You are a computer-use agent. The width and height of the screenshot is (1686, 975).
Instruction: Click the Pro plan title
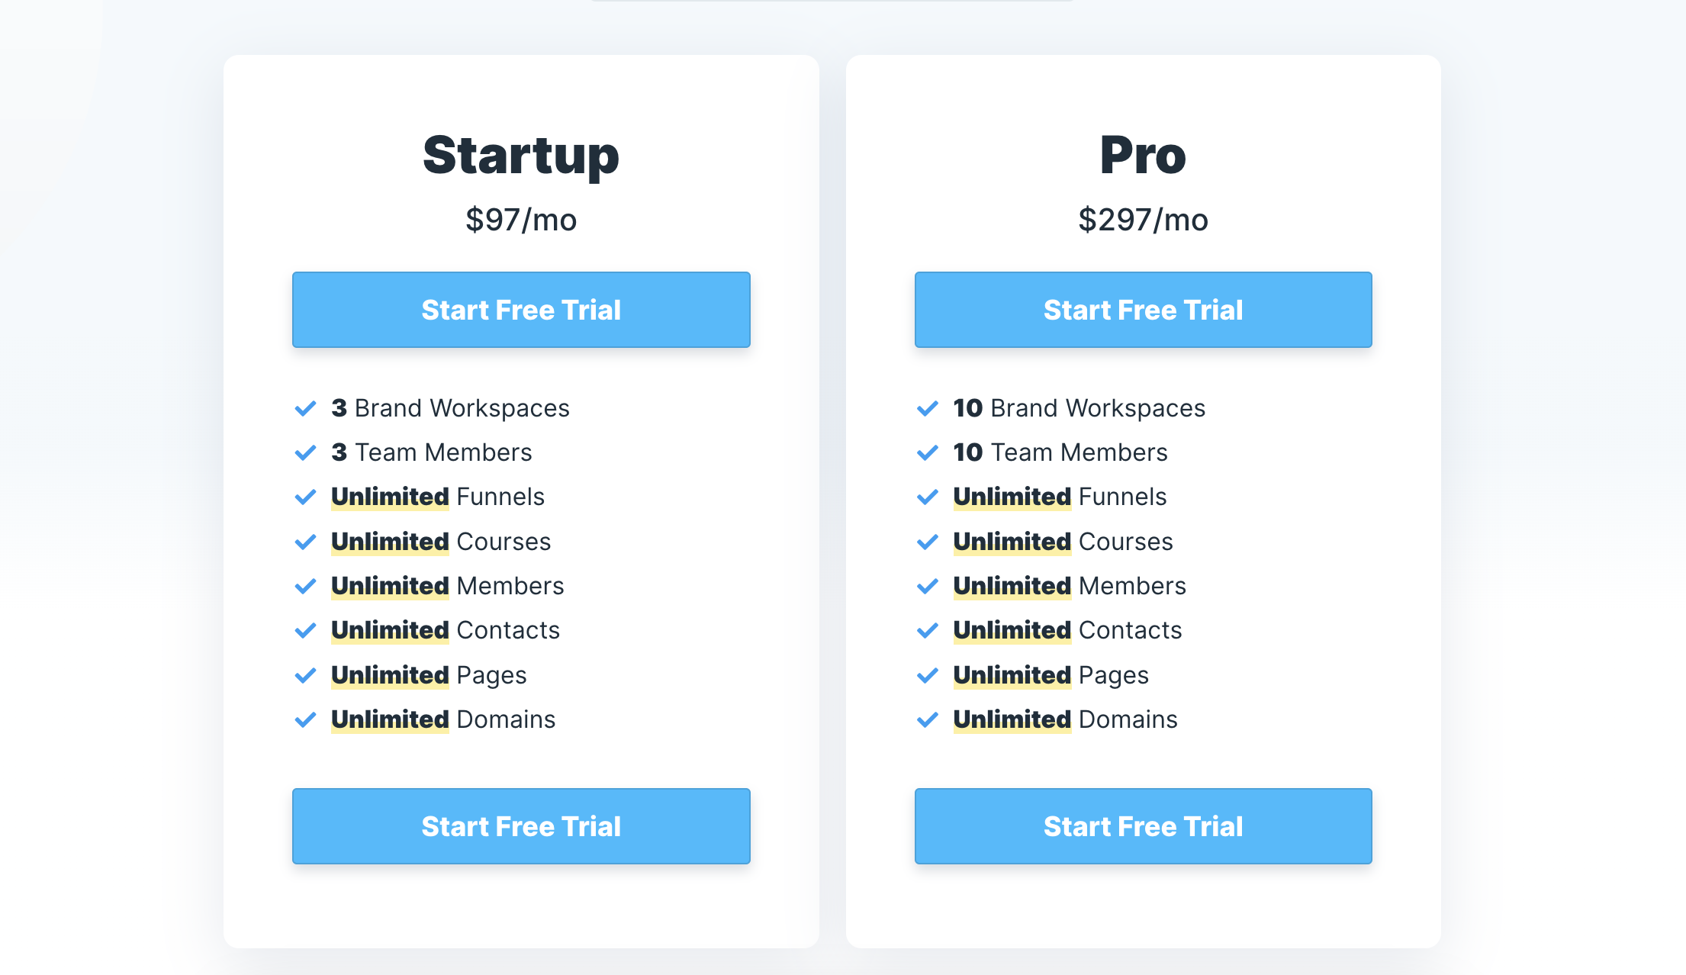pyautogui.click(x=1143, y=155)
